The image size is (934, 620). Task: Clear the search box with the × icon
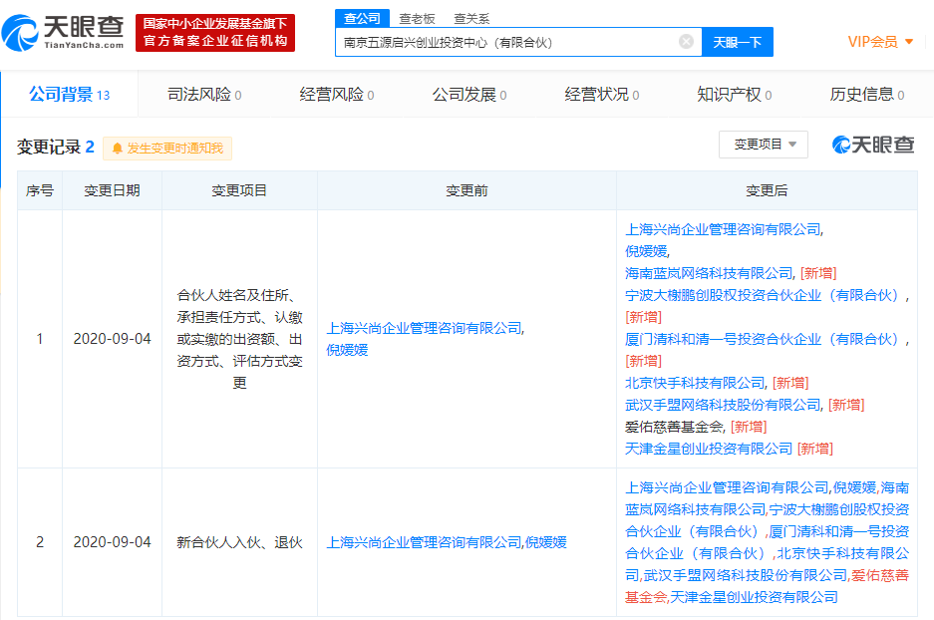point(685,44)
